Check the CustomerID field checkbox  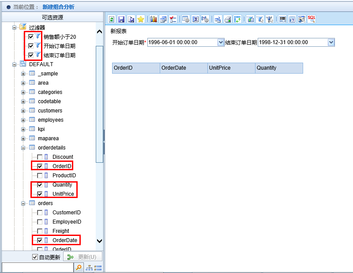pos(40,213)
